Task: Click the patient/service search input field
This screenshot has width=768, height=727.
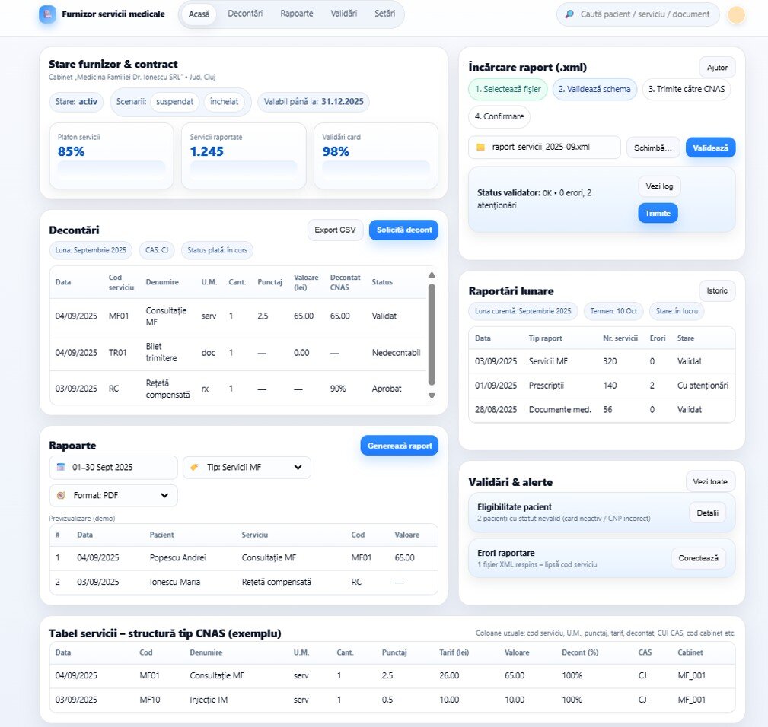Action: [x=644, y=14]
